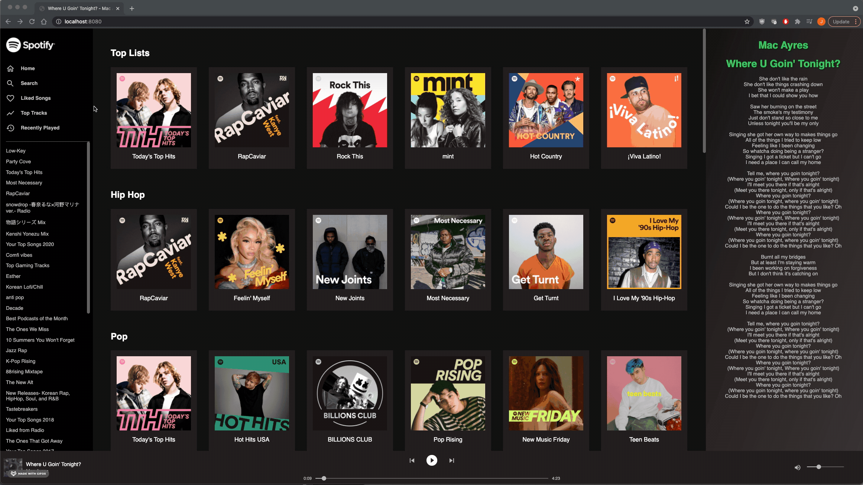Open the Party Cove playlist
The width and height of the screenshot is (863, 485).
[x=19, y=161]
